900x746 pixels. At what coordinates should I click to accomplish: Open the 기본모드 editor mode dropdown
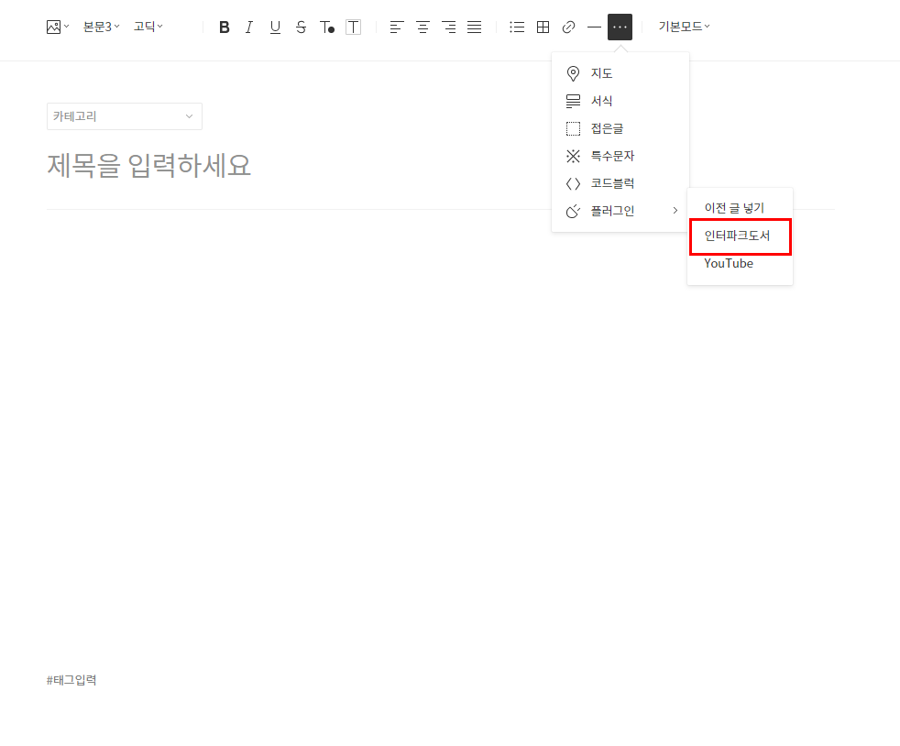click(x=684, y=27)
